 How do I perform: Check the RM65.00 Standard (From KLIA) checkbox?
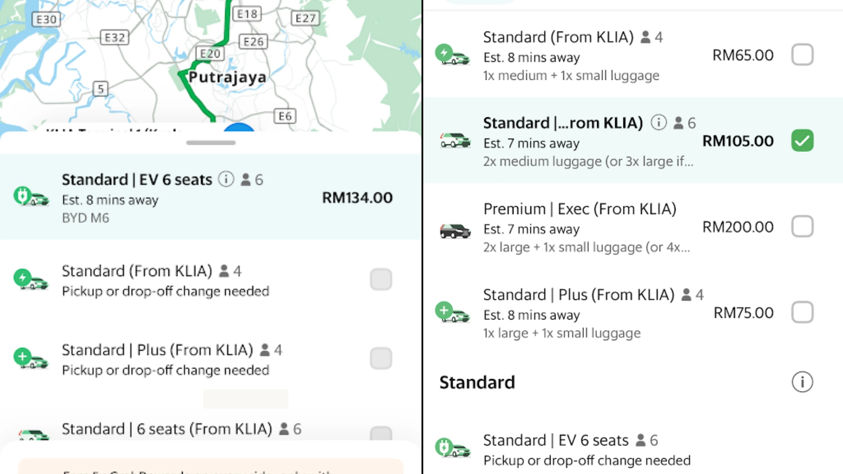click(802, 55)
